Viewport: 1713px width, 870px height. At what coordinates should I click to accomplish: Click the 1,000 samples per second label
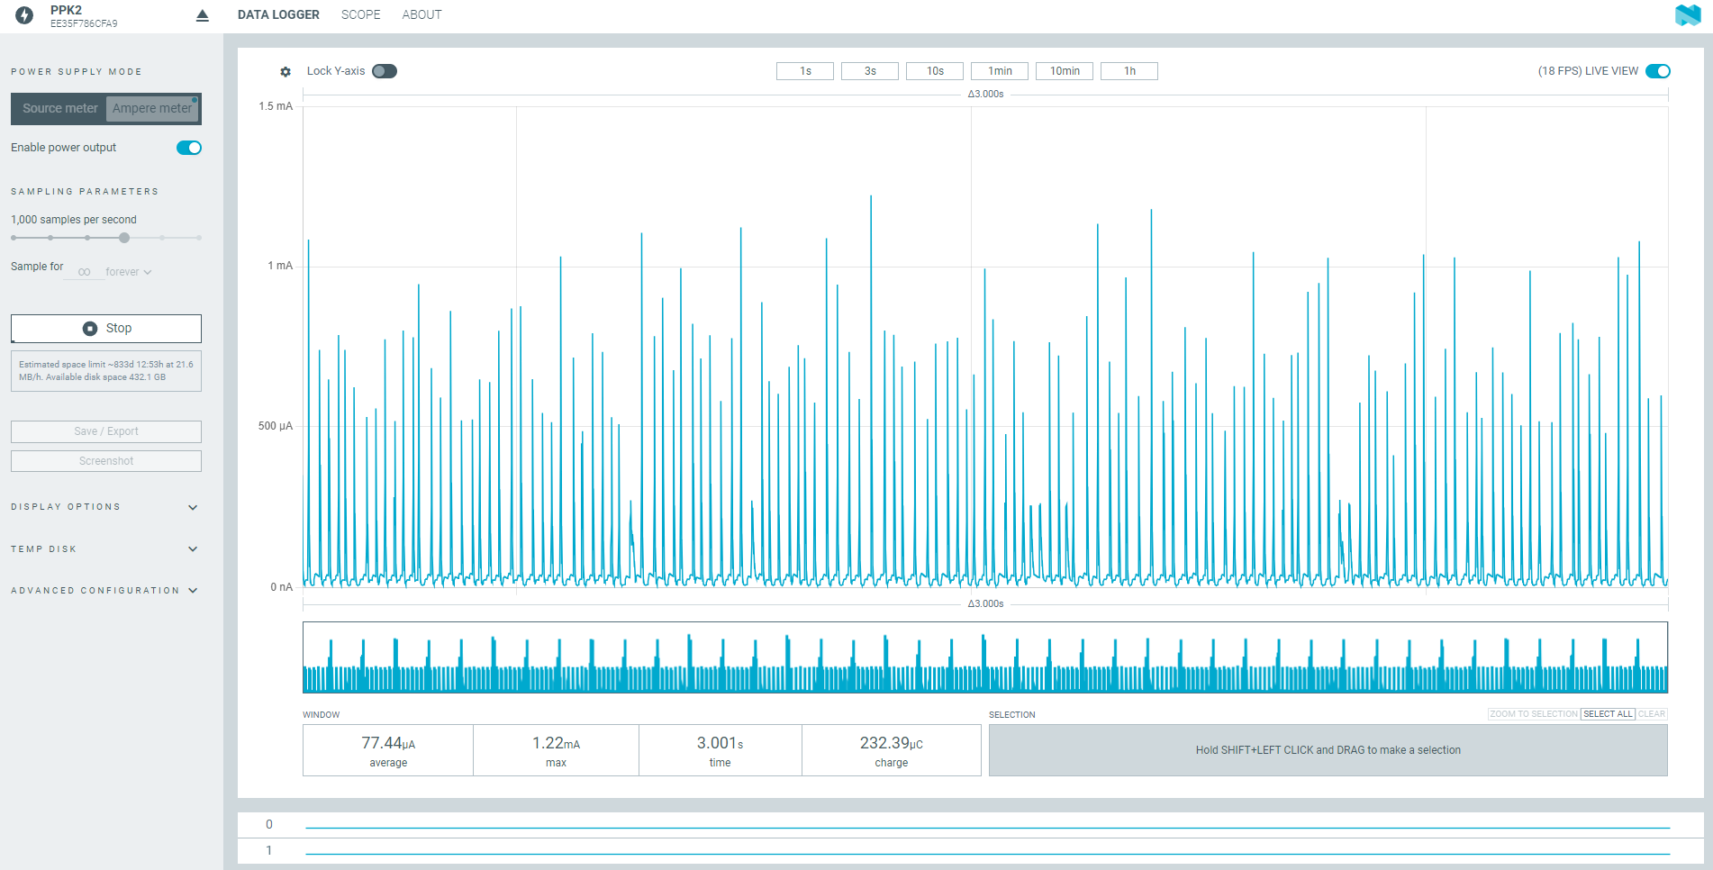tap(74, 220)
